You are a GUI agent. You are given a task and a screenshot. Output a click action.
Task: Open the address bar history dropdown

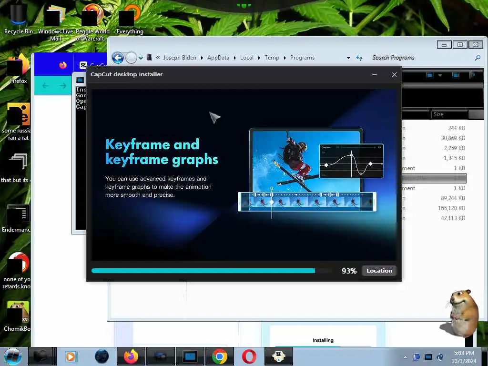tap(348, 58)
